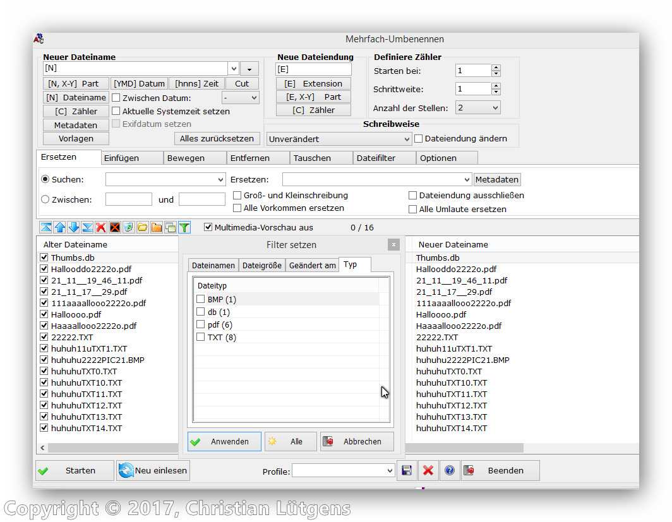Uncheck Multimedia-Vorschau aus checkbox

coord(208,227)
